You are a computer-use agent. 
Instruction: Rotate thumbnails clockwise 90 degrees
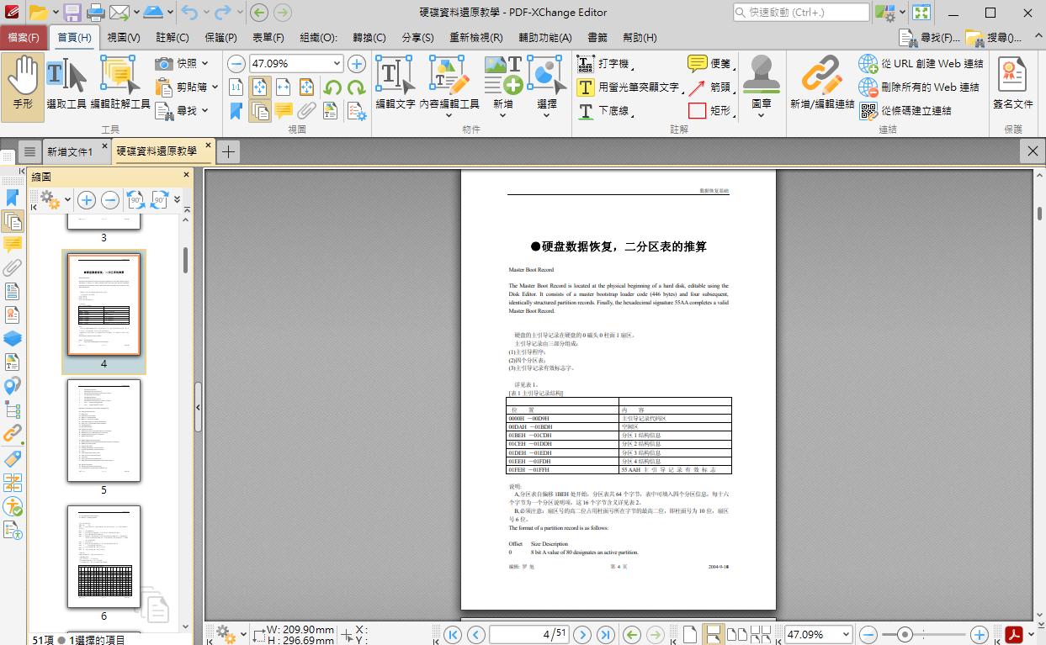[x=160, y=199]
